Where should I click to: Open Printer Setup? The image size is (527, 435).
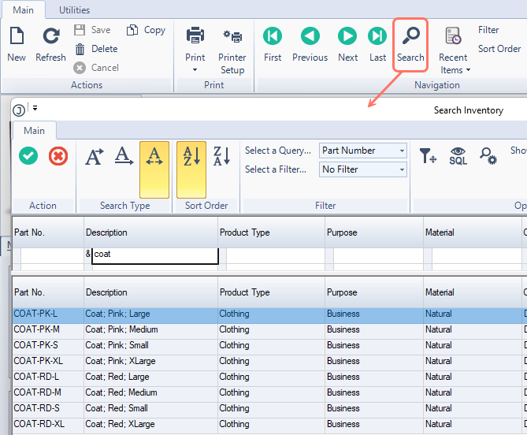pos(232,50)
